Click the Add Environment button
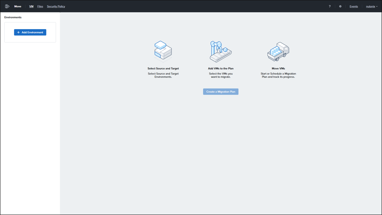The width and height of the screenshot is (382, 215). tap(30, 33)
